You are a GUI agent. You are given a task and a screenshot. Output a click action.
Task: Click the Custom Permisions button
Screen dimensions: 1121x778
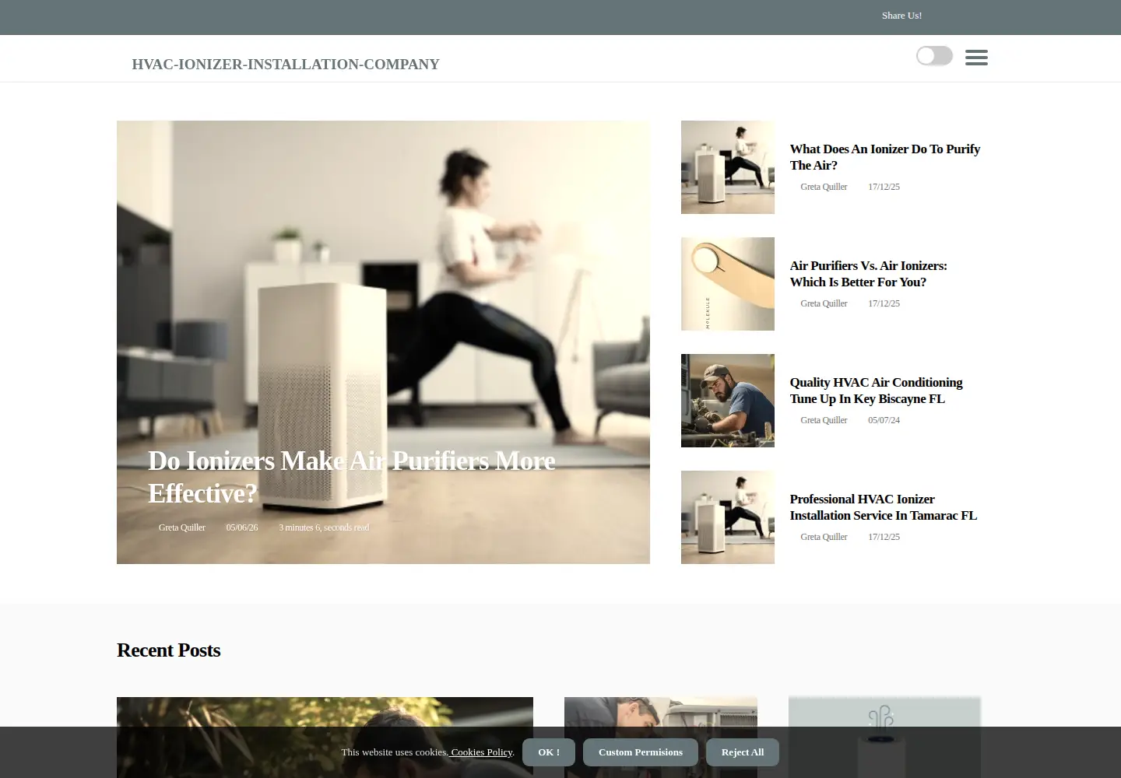[641, 752]
